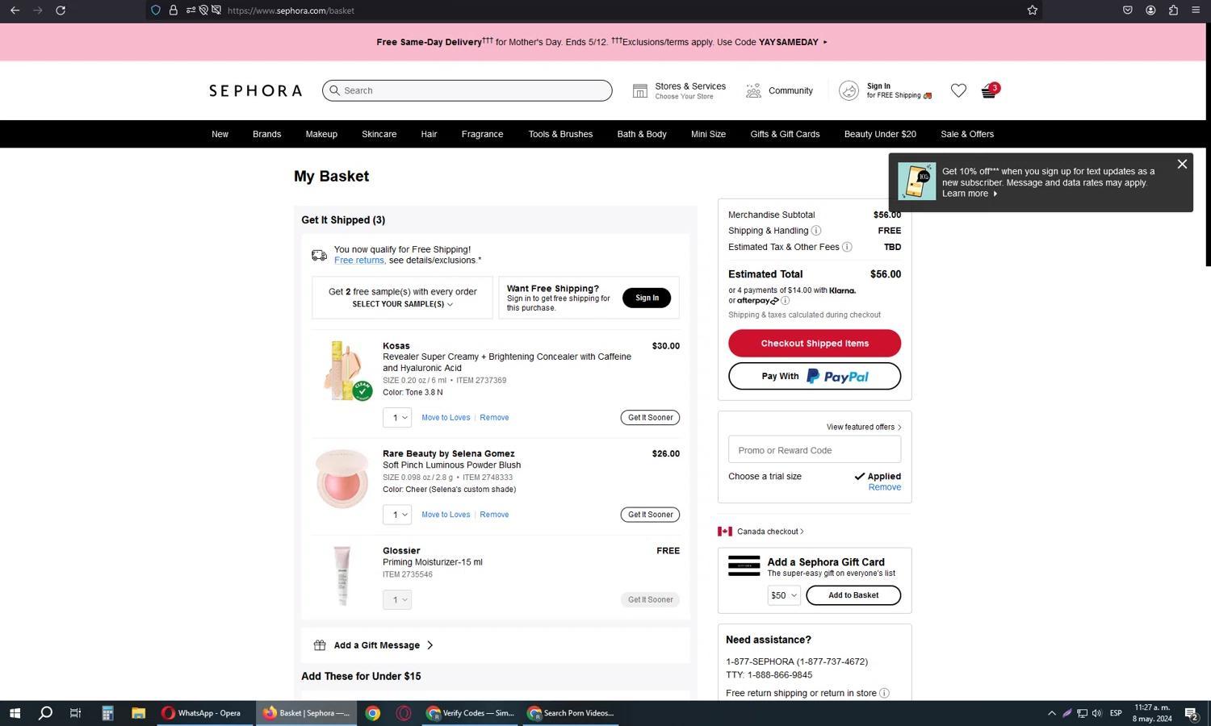The height and width of the screenshot is (726, 1211).
Task: Bookmark page with the star icon
Action: [x=1032, y=10]
